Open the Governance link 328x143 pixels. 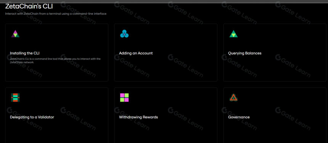(239, 117)
